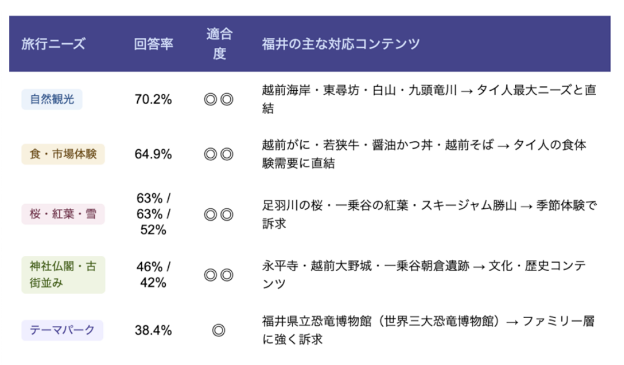The image size is (624, 365).
Task: Select the 38.4% response rate value
Action: (154, 330)
